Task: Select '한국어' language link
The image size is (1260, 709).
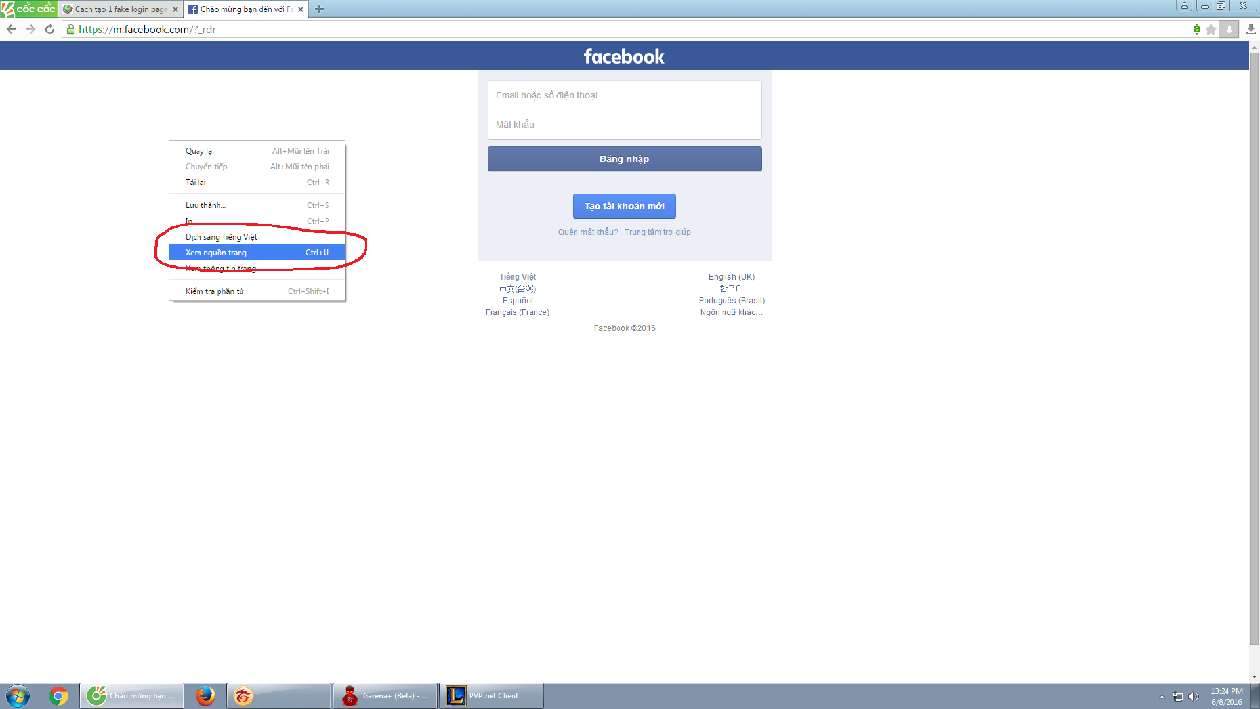Action: (x=731, y=289)
